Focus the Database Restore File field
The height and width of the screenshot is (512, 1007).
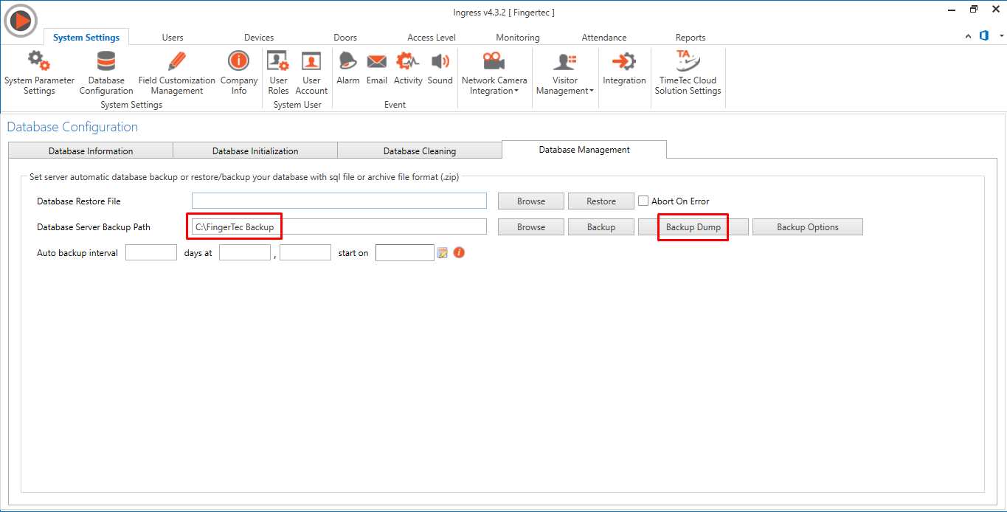[x=339, y=201]
